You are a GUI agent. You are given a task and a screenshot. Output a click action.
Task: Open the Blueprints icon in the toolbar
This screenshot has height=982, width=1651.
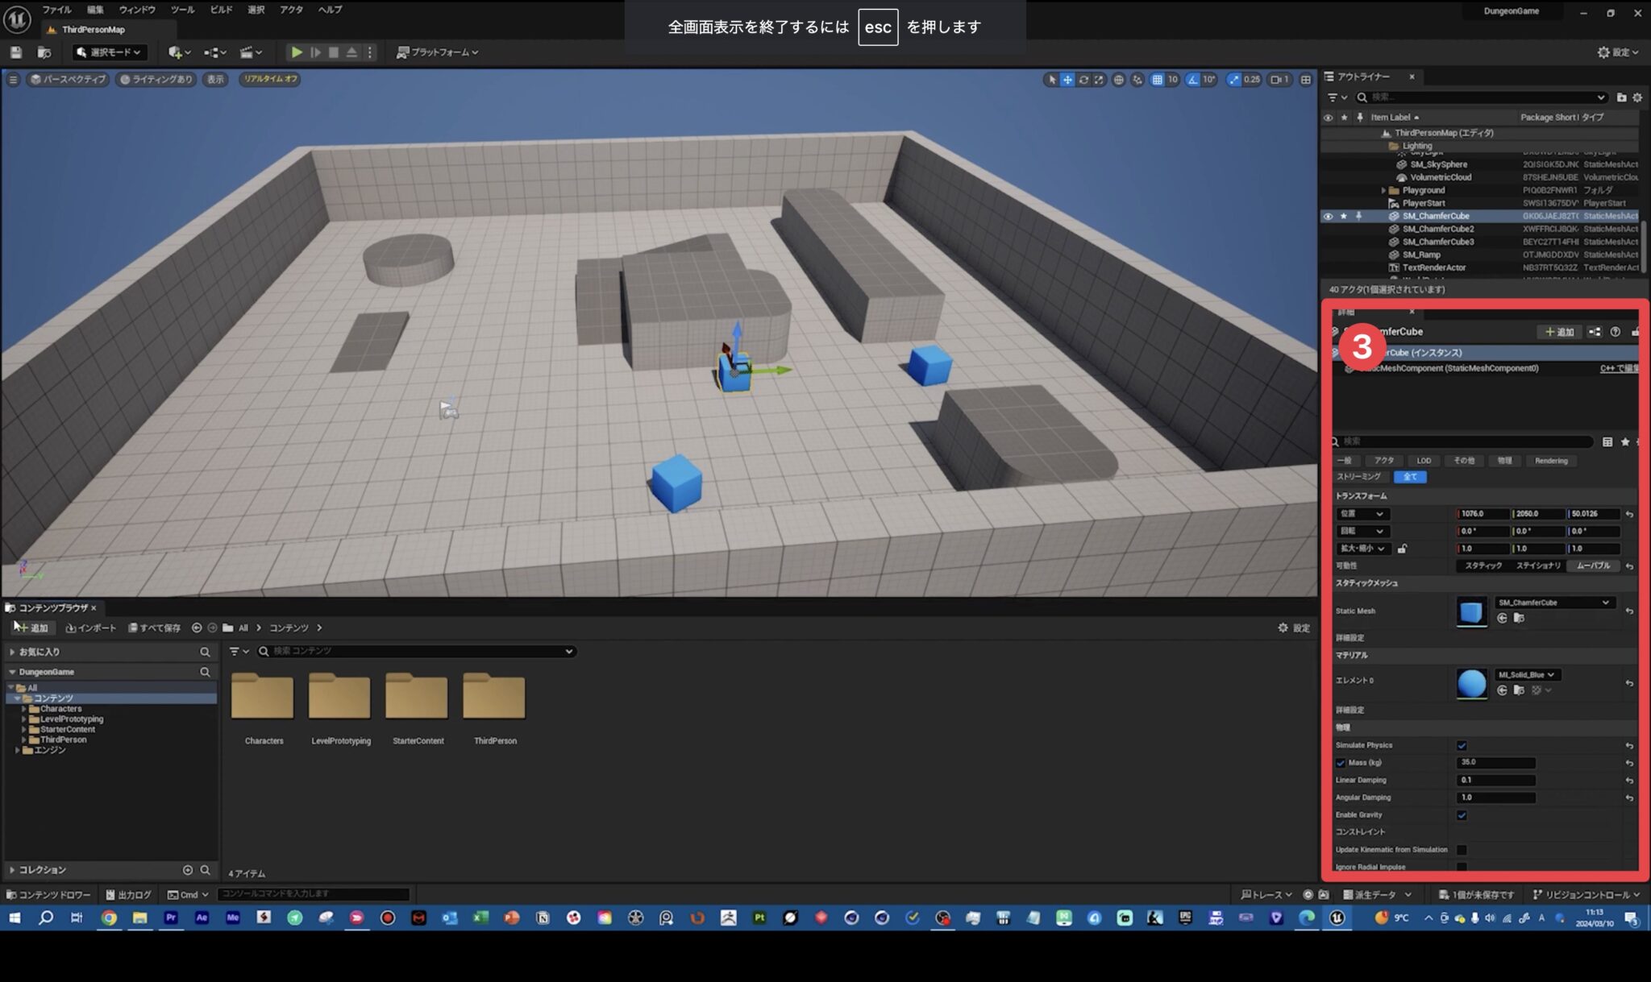click(213, 52)
